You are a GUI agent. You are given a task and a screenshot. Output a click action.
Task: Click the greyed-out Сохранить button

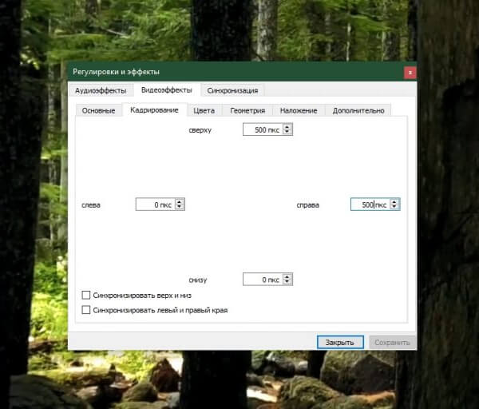[x=392, y=343]
